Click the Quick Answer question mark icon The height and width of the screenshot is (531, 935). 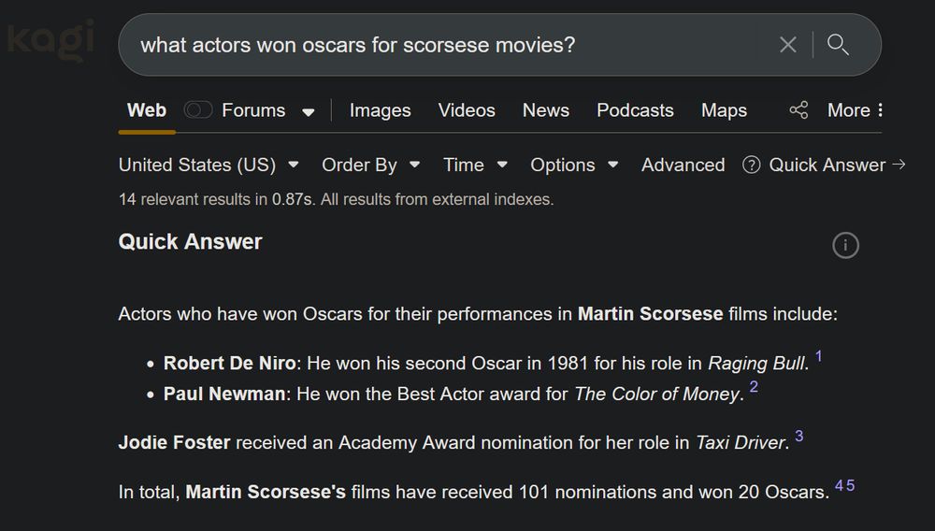(752, 165)
